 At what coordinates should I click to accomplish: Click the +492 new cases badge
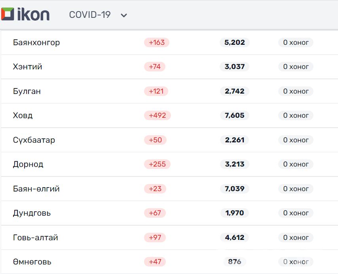158,115
